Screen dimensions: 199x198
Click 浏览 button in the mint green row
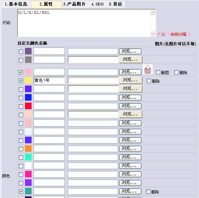130,157
